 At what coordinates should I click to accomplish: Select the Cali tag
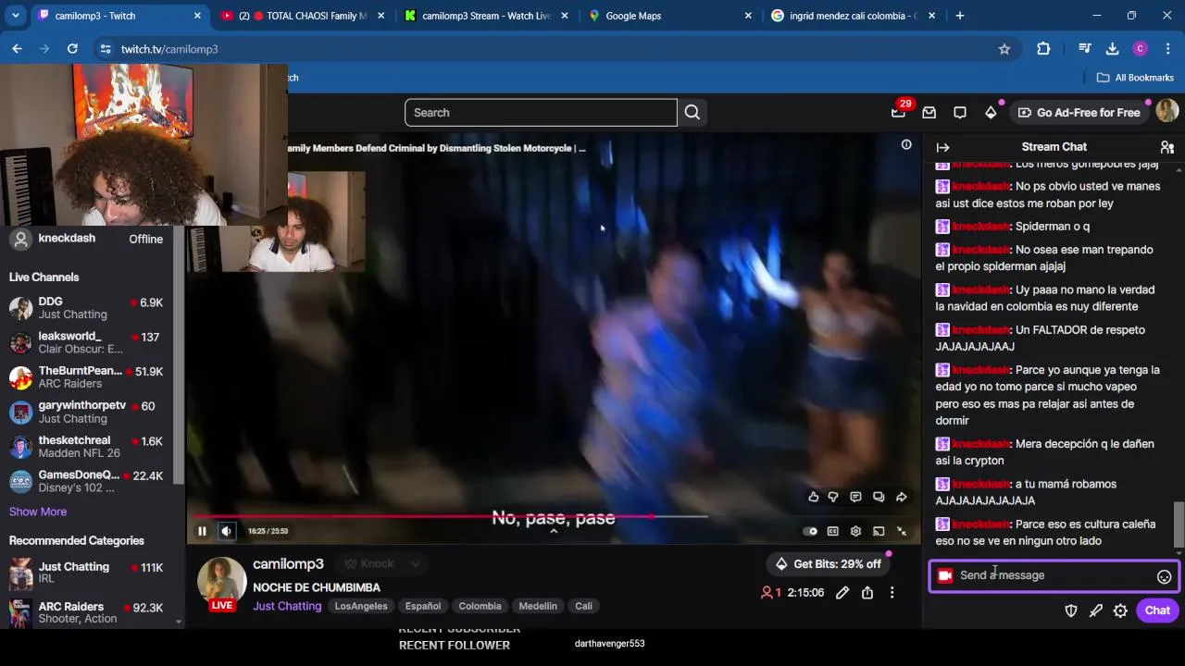(583, 606)
